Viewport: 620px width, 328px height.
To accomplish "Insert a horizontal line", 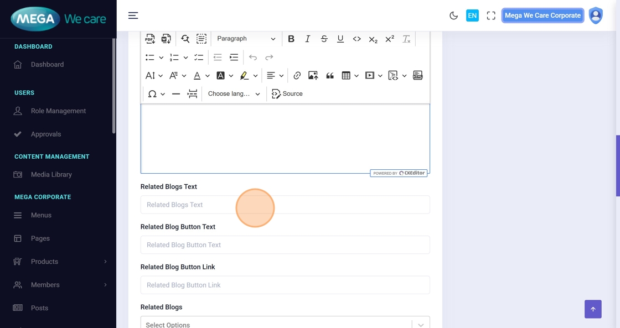I will click(x=176, y=94).
